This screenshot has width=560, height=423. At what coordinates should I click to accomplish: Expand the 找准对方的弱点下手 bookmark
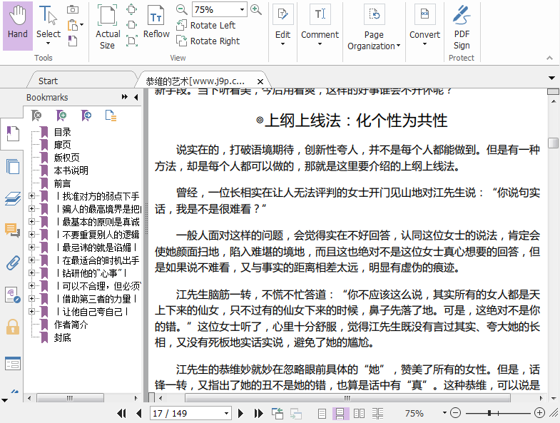point(32,195)
